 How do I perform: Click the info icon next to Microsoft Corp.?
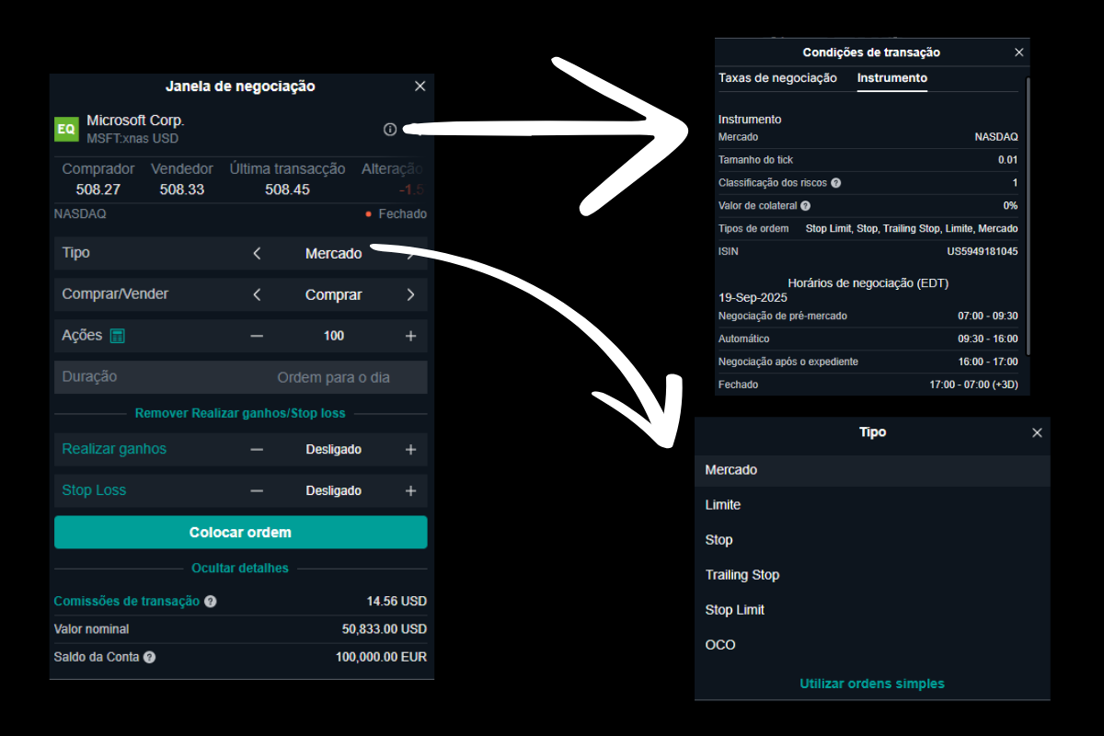[x=390, y=130]
